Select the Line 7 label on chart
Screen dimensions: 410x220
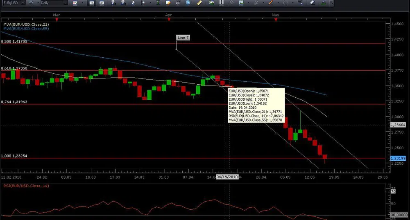point(183,38)
